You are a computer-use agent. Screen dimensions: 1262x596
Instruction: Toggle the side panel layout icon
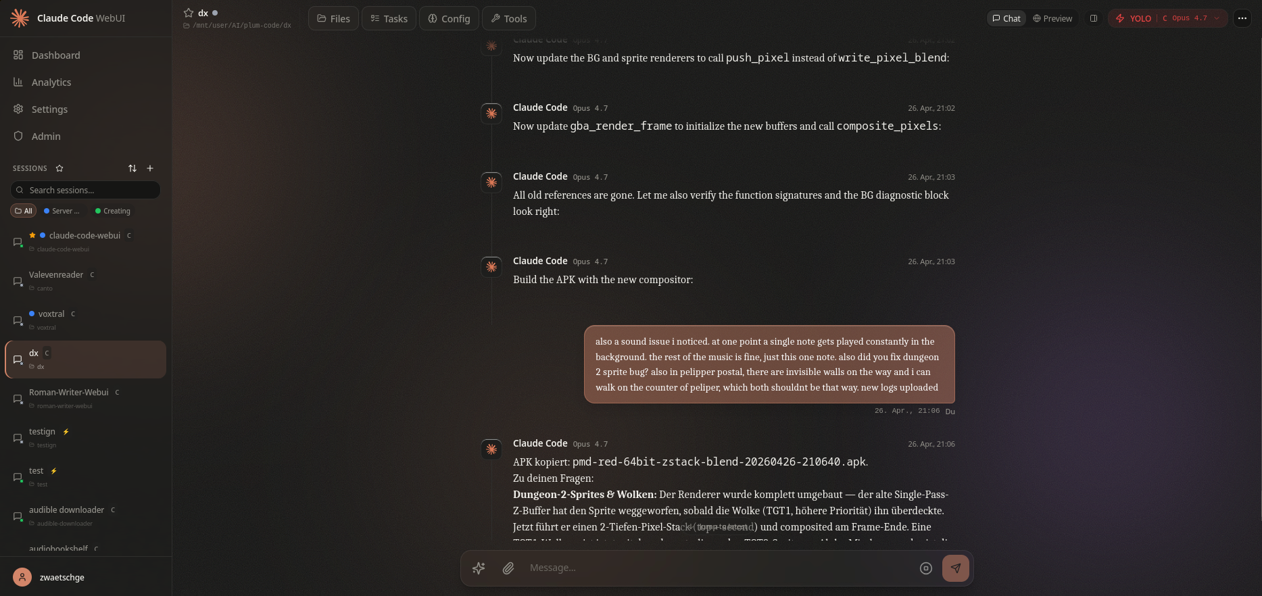coord(1093,18)
